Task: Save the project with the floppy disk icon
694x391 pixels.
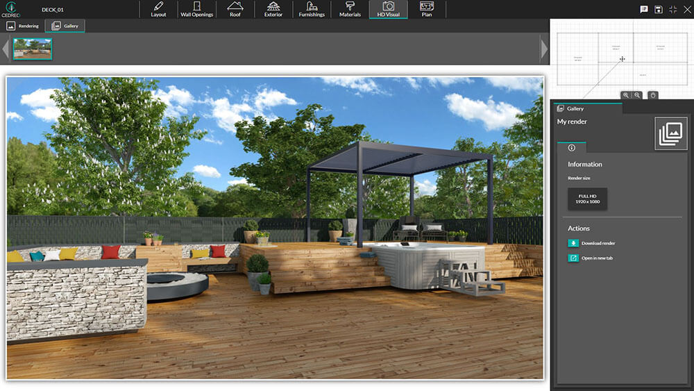Action: (x=659, y=9)
